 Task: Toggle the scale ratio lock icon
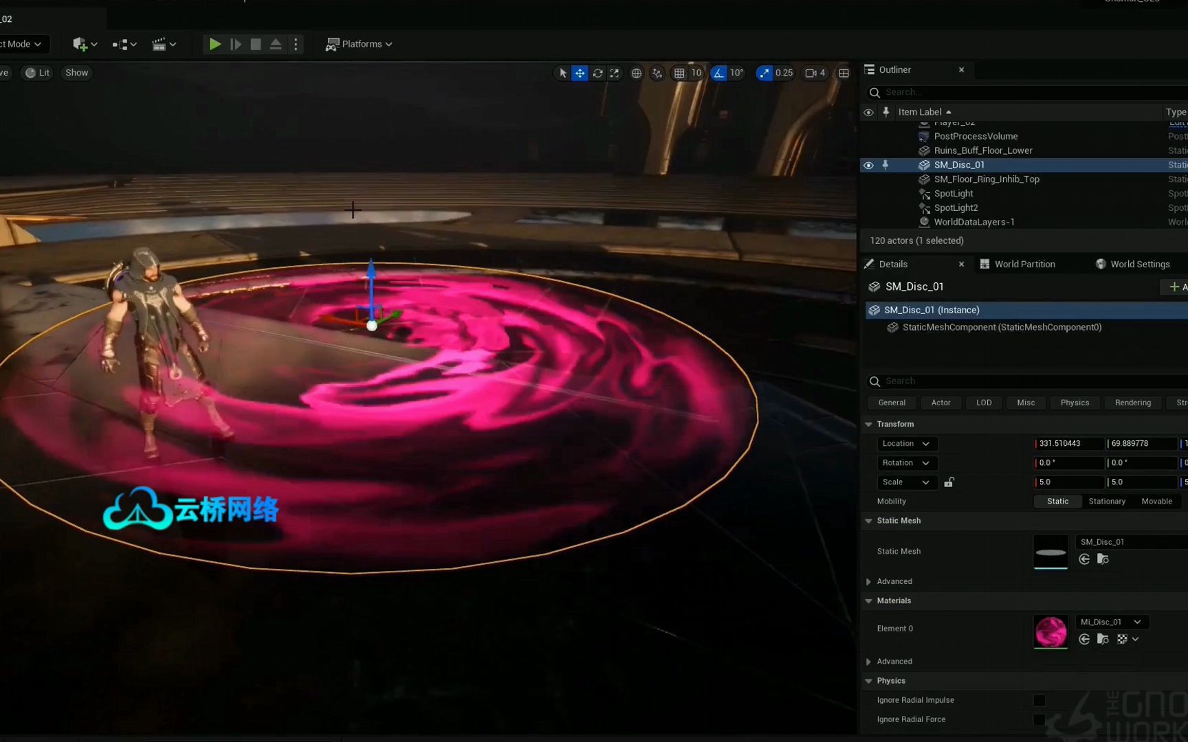(x=949, y=482)
